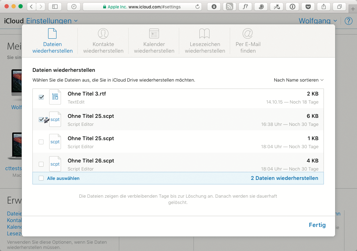Open the Nach Name sortieren dropdown

click(298, 80)
